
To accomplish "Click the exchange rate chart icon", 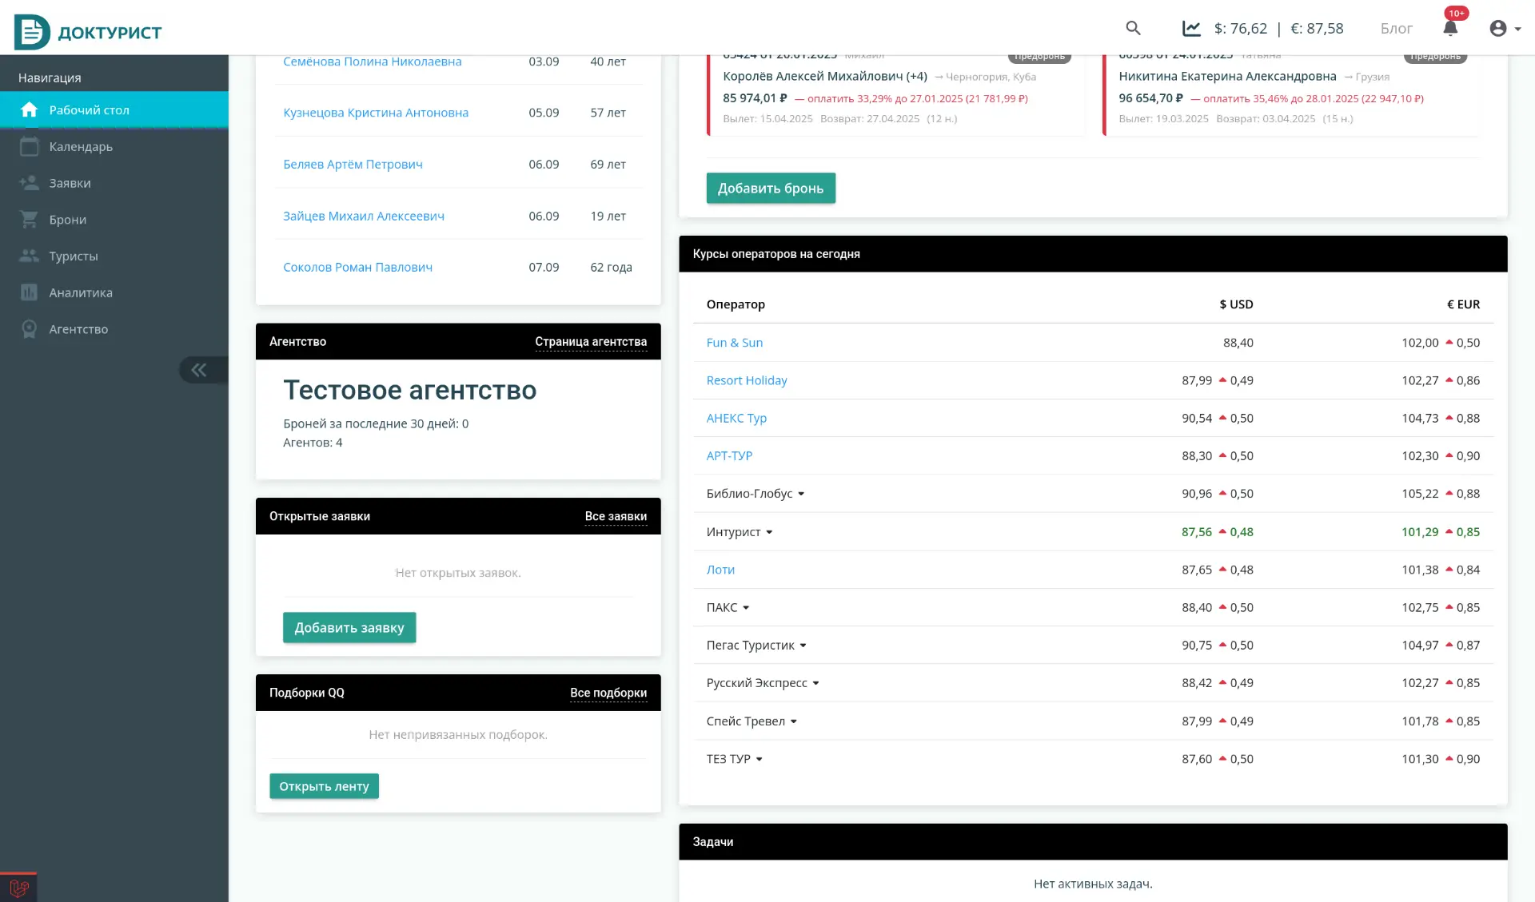I will pos(1191,29).
